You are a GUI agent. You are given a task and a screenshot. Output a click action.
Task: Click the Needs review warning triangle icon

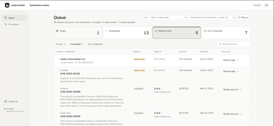tap(156, 31)
